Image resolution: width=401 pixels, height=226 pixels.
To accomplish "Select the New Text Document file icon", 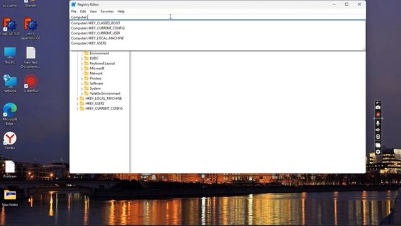I will (x=31, y=57).
